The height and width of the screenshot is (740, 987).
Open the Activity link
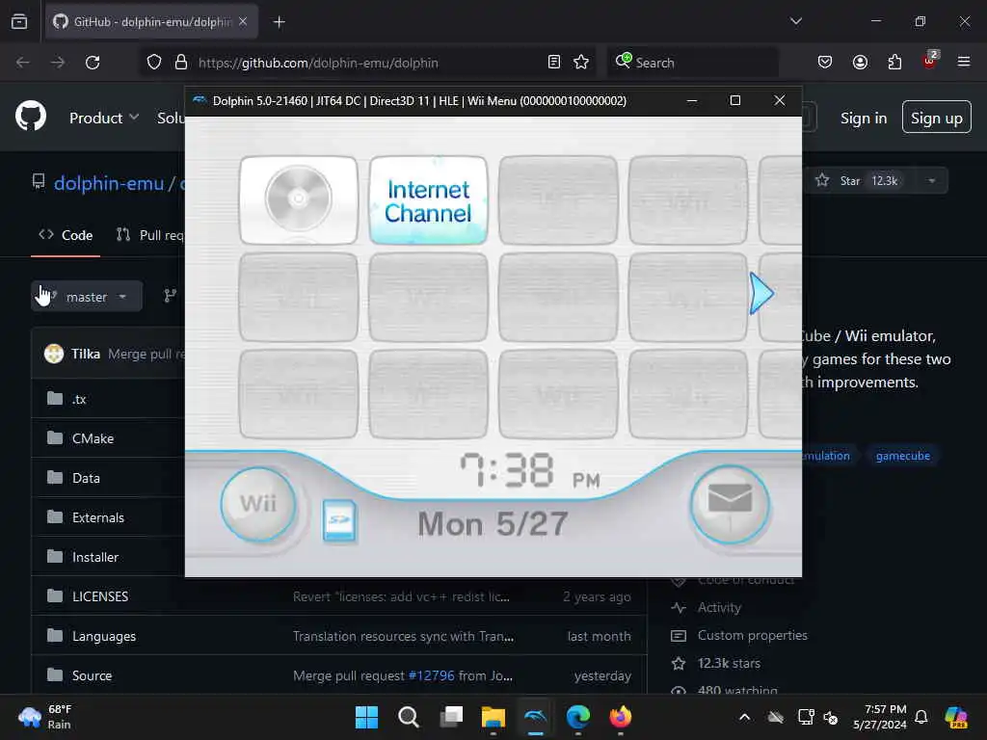(719, 608)
